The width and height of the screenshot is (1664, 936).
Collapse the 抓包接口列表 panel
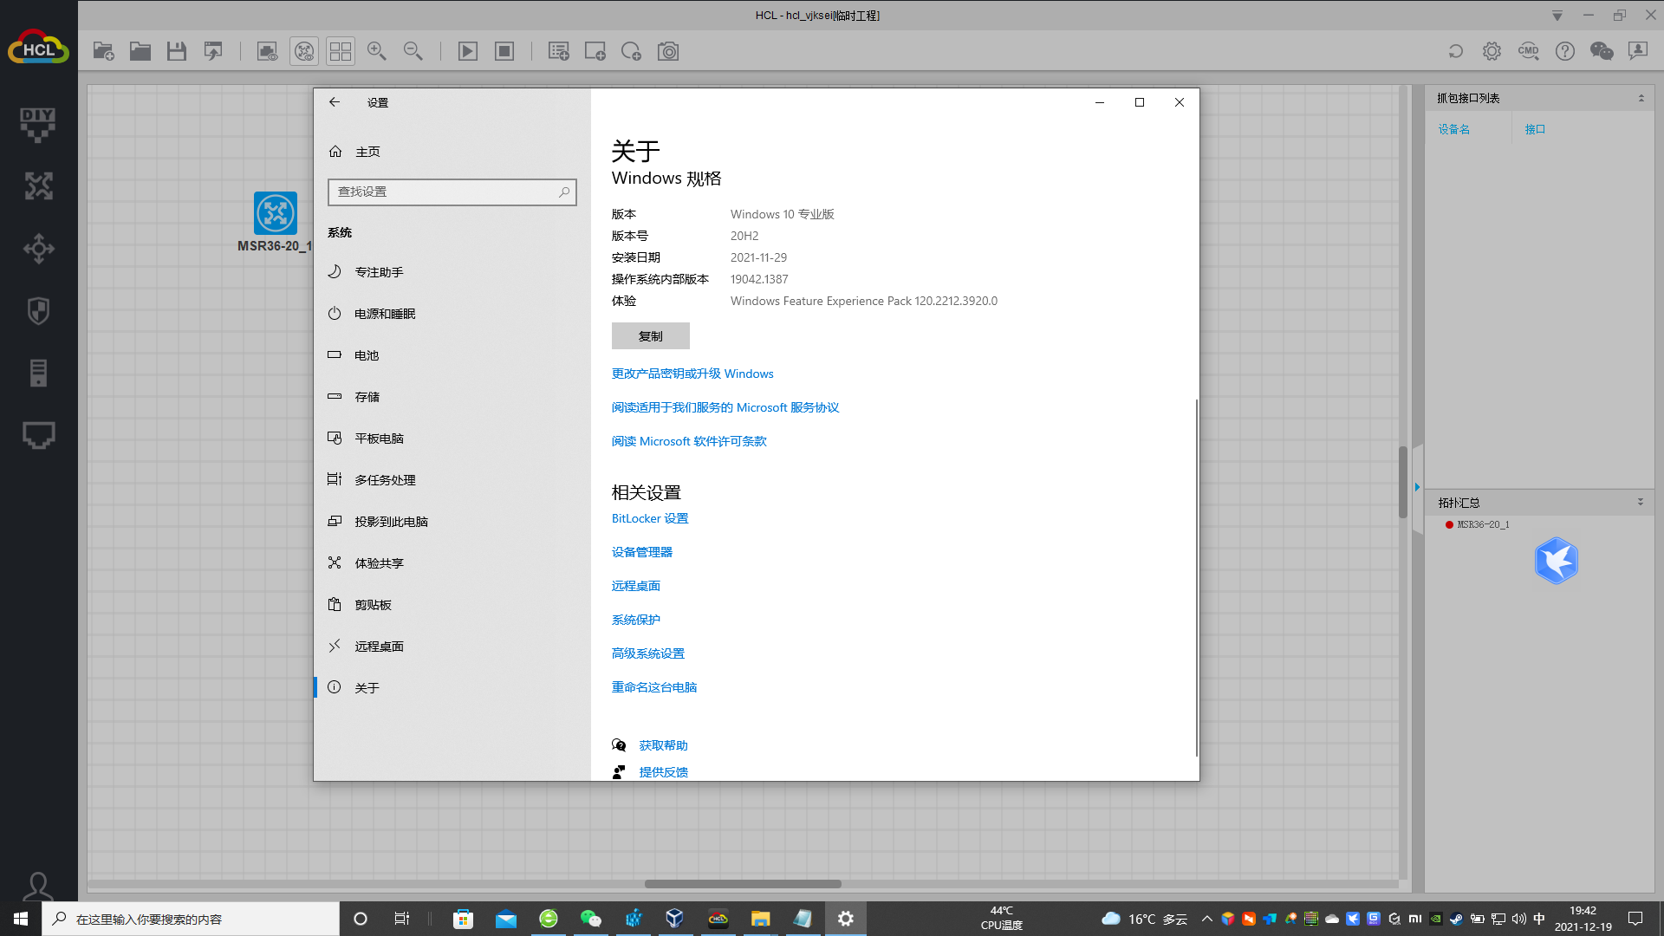pyautogui.click(x=1641, y=98)
